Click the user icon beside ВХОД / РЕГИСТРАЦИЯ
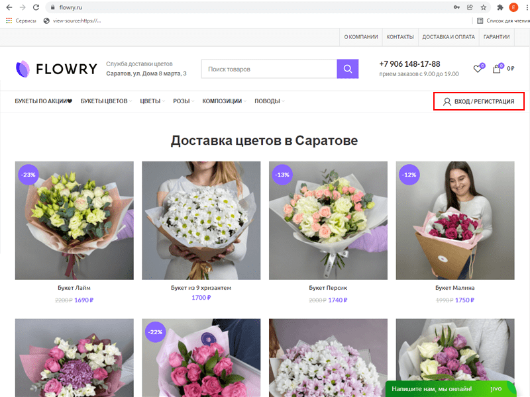The width and height of the screenshot is (530, 397). pos(447,102)
